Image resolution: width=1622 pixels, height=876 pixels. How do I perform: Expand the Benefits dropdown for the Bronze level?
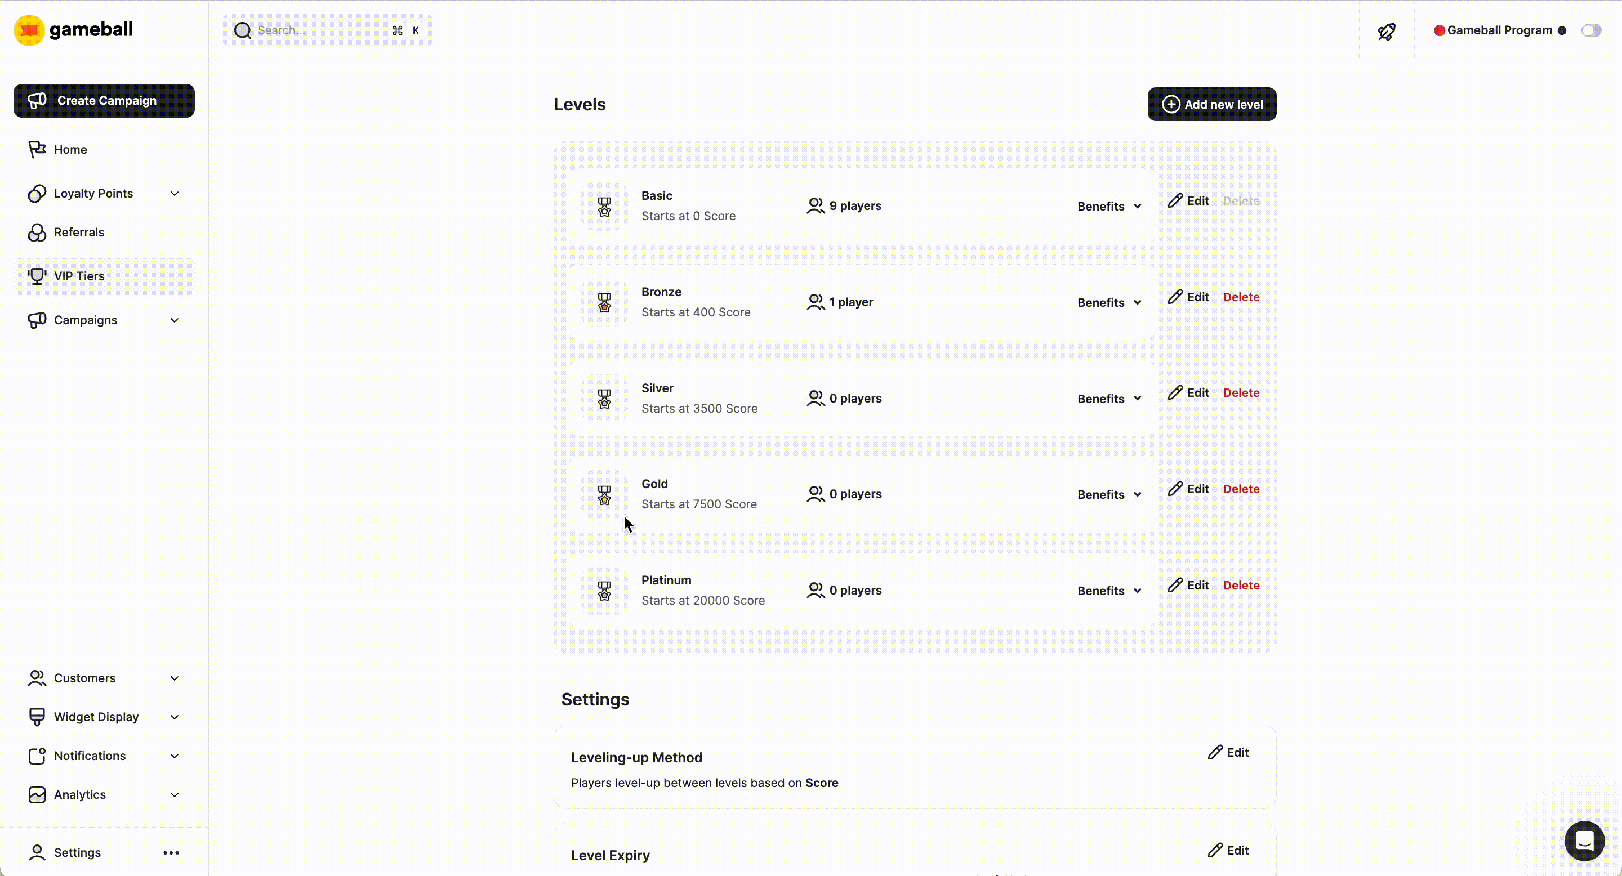1109,302
